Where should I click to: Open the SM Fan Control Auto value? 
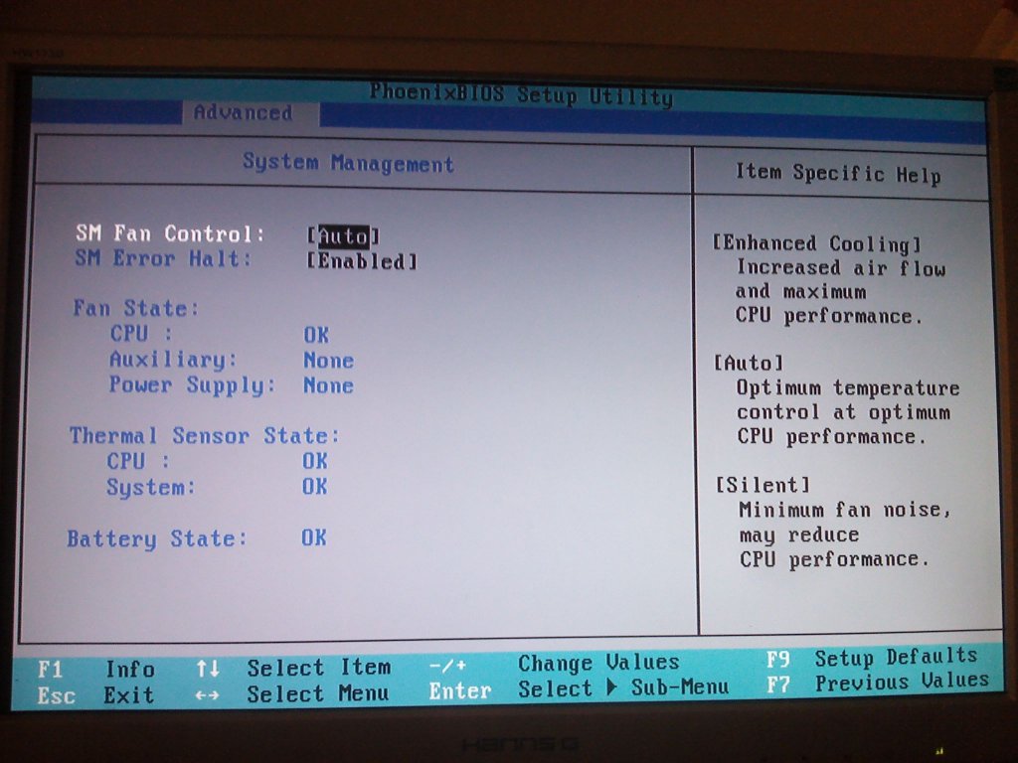pos(343,236)
